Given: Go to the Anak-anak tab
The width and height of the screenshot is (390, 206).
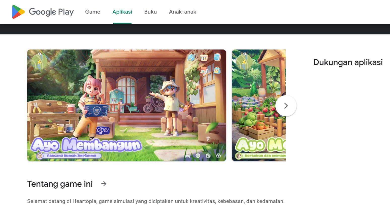Looking at the screenshot, I should click(x=183, y=12).
